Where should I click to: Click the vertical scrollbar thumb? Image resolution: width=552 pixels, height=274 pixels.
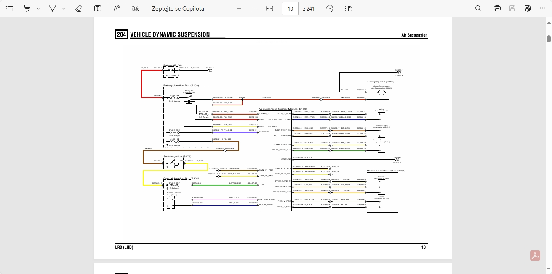click(x=549, y=39)
